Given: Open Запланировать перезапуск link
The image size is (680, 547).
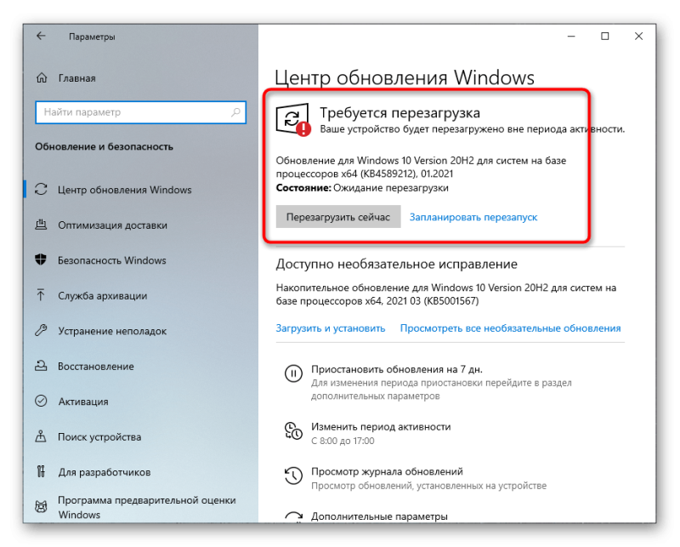Looking at the screenshot, I should pos(473,217).
